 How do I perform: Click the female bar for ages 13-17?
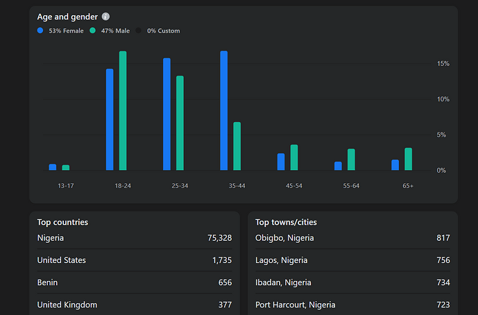(53, 167)
